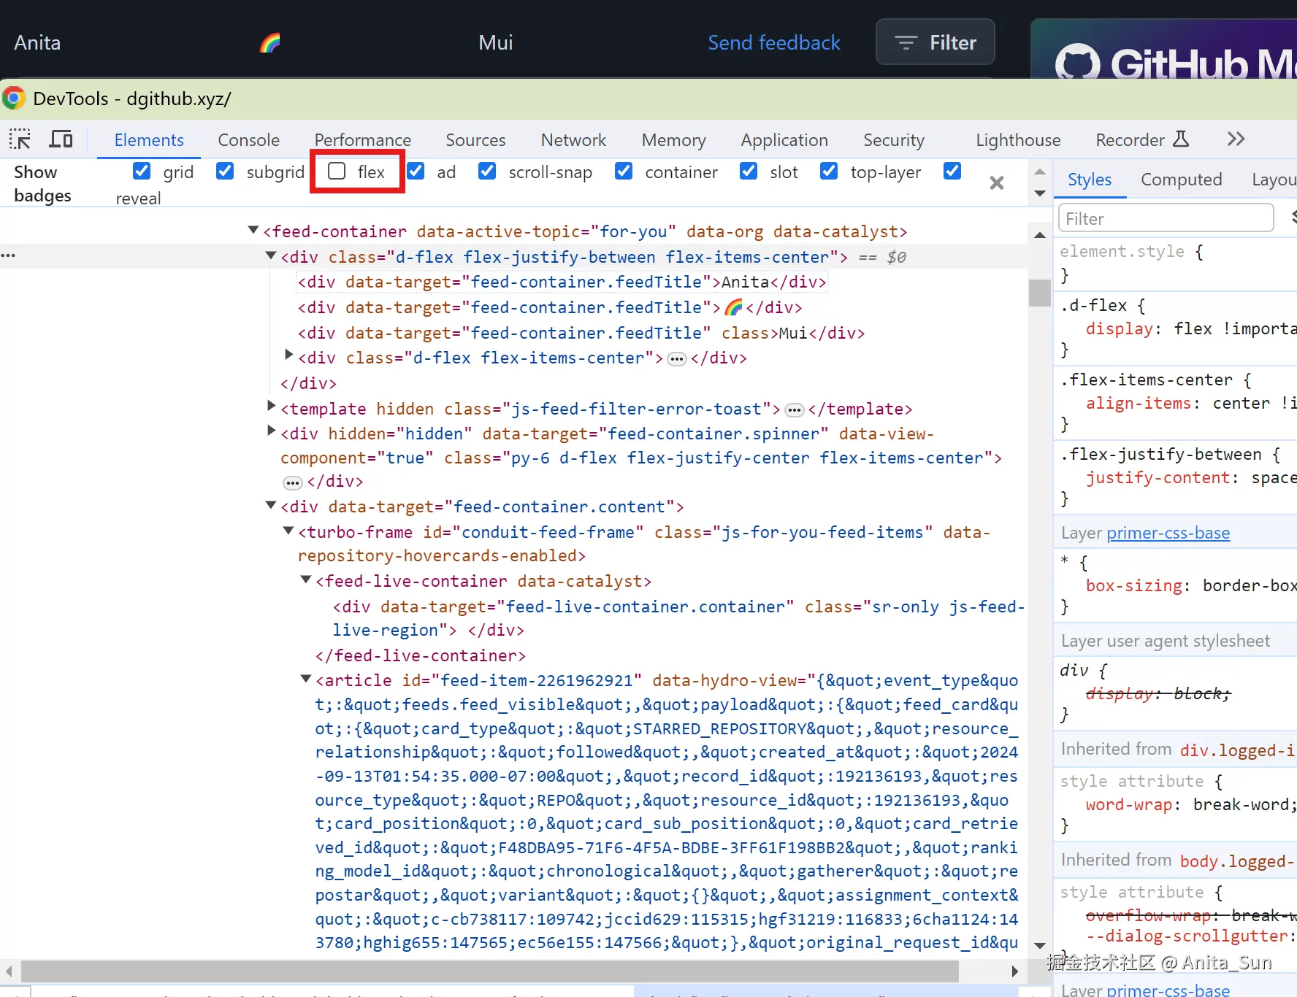
Task: Select the Styles pane tab
Action: [1090, 180]
